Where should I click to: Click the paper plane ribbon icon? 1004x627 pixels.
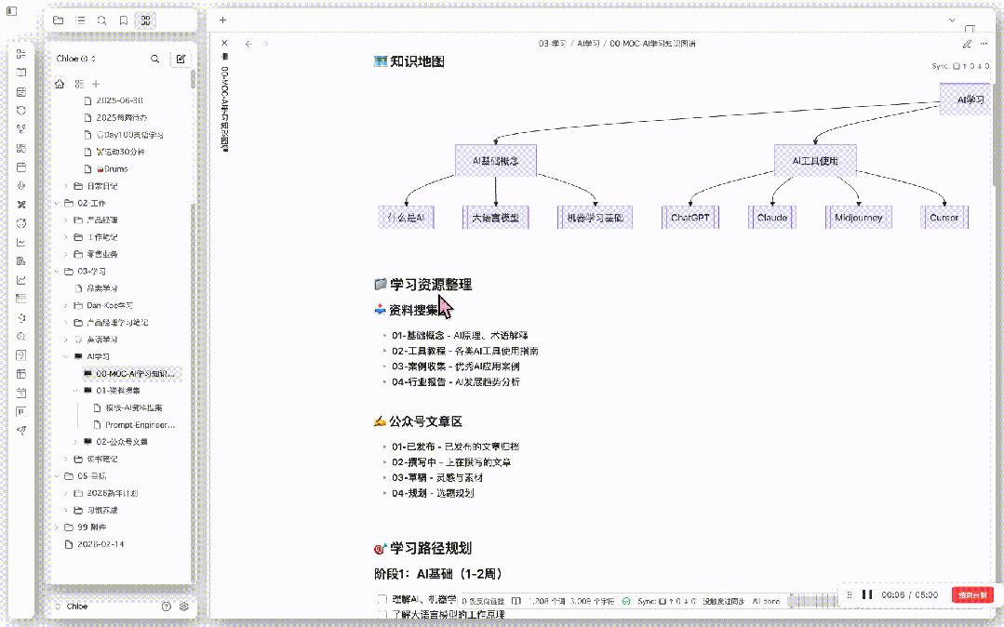point(21,431)
